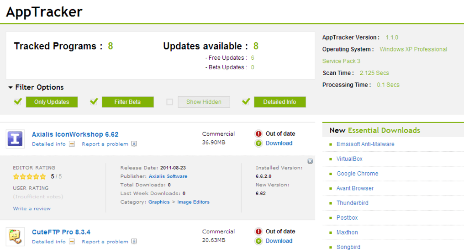
Task: Open Songbird download link
Action: [348, 247]
